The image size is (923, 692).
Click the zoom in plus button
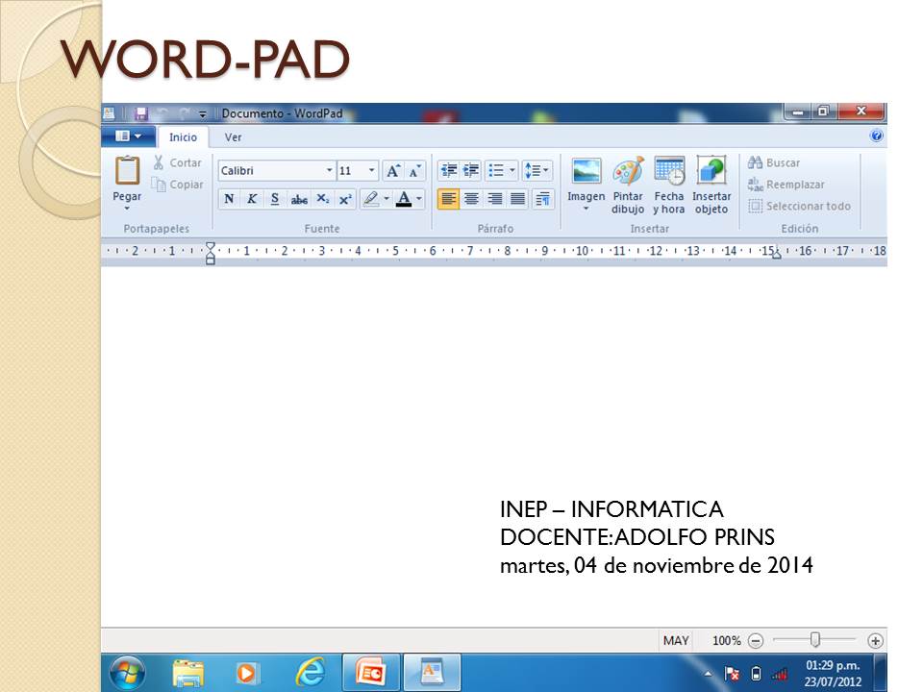click(875, 641)
